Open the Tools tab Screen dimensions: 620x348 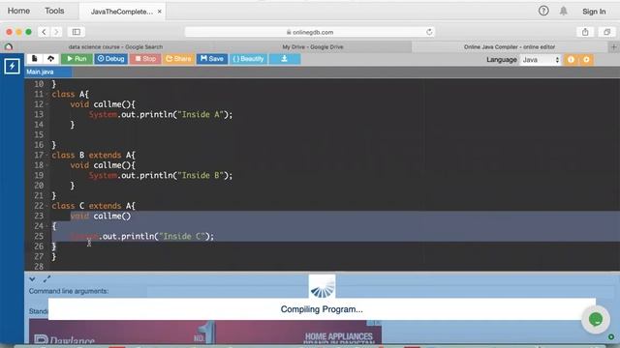(x=54, y=11)
